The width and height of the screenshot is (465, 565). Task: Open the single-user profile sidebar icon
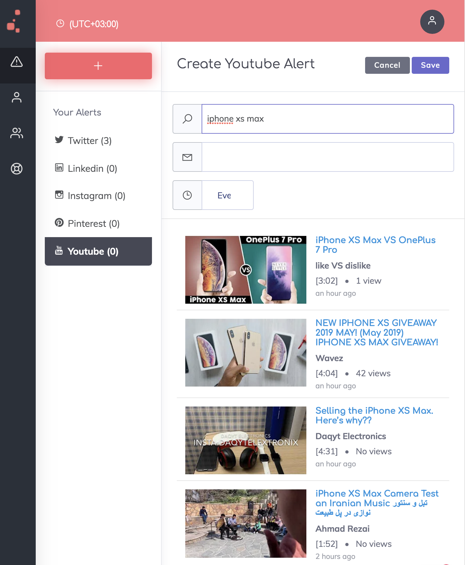tap(17, 97)
